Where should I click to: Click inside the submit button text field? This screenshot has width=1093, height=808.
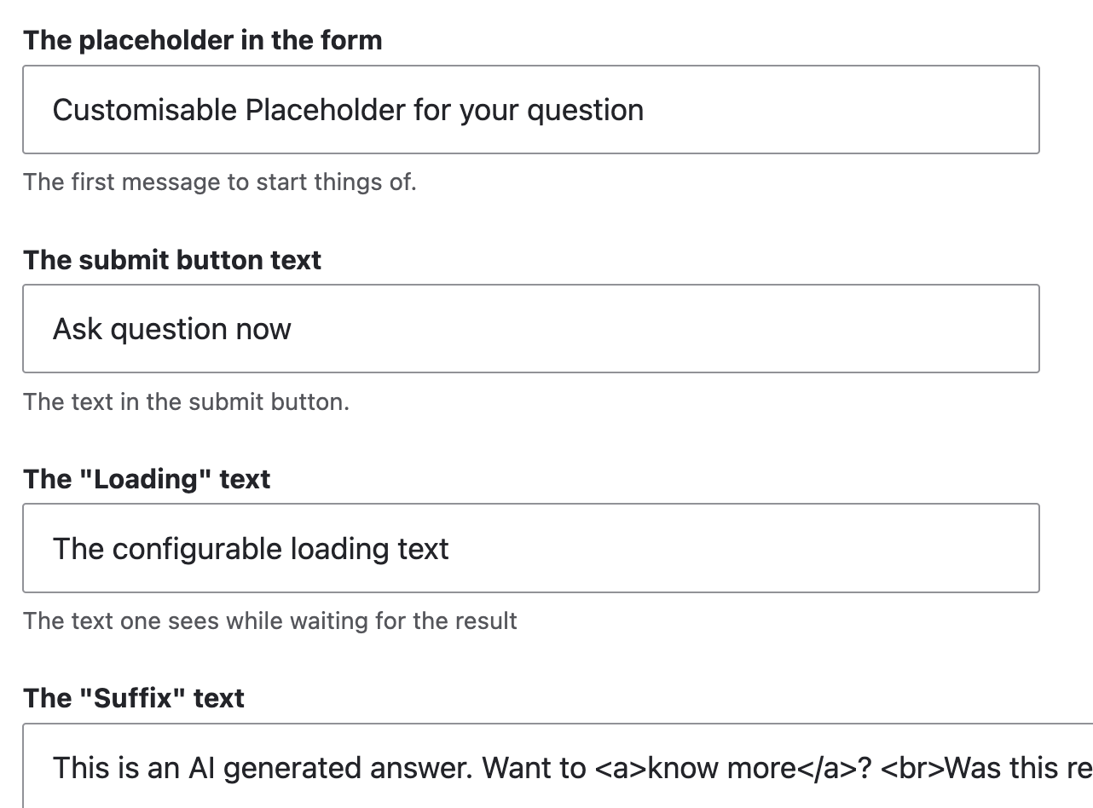(x=529, y=328)
